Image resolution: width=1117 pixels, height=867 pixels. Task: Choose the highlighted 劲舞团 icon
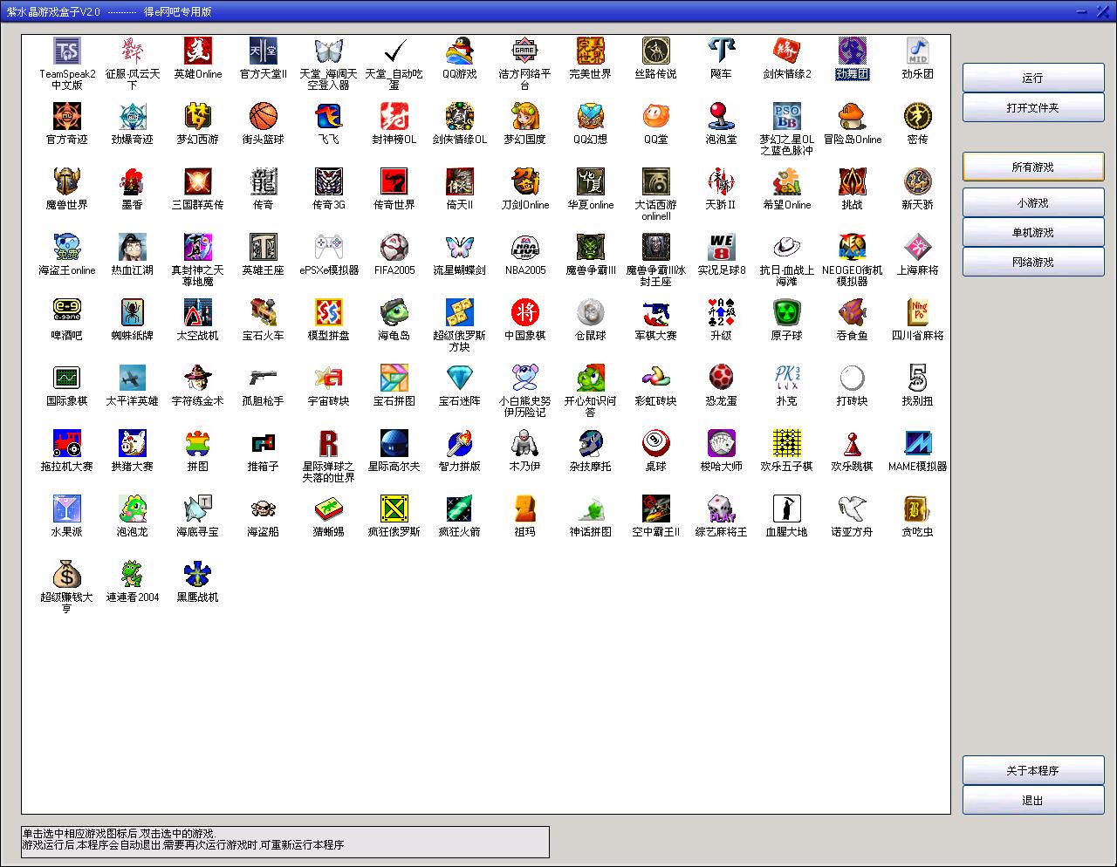853,51
